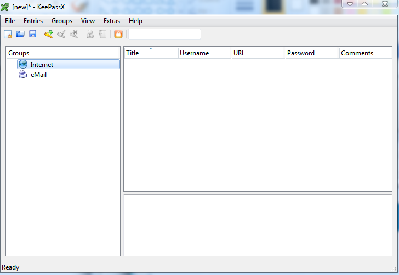This screenshot has height=275, width=399.
Task: Click the Delete Entry key icon
Action: (74, 34)
